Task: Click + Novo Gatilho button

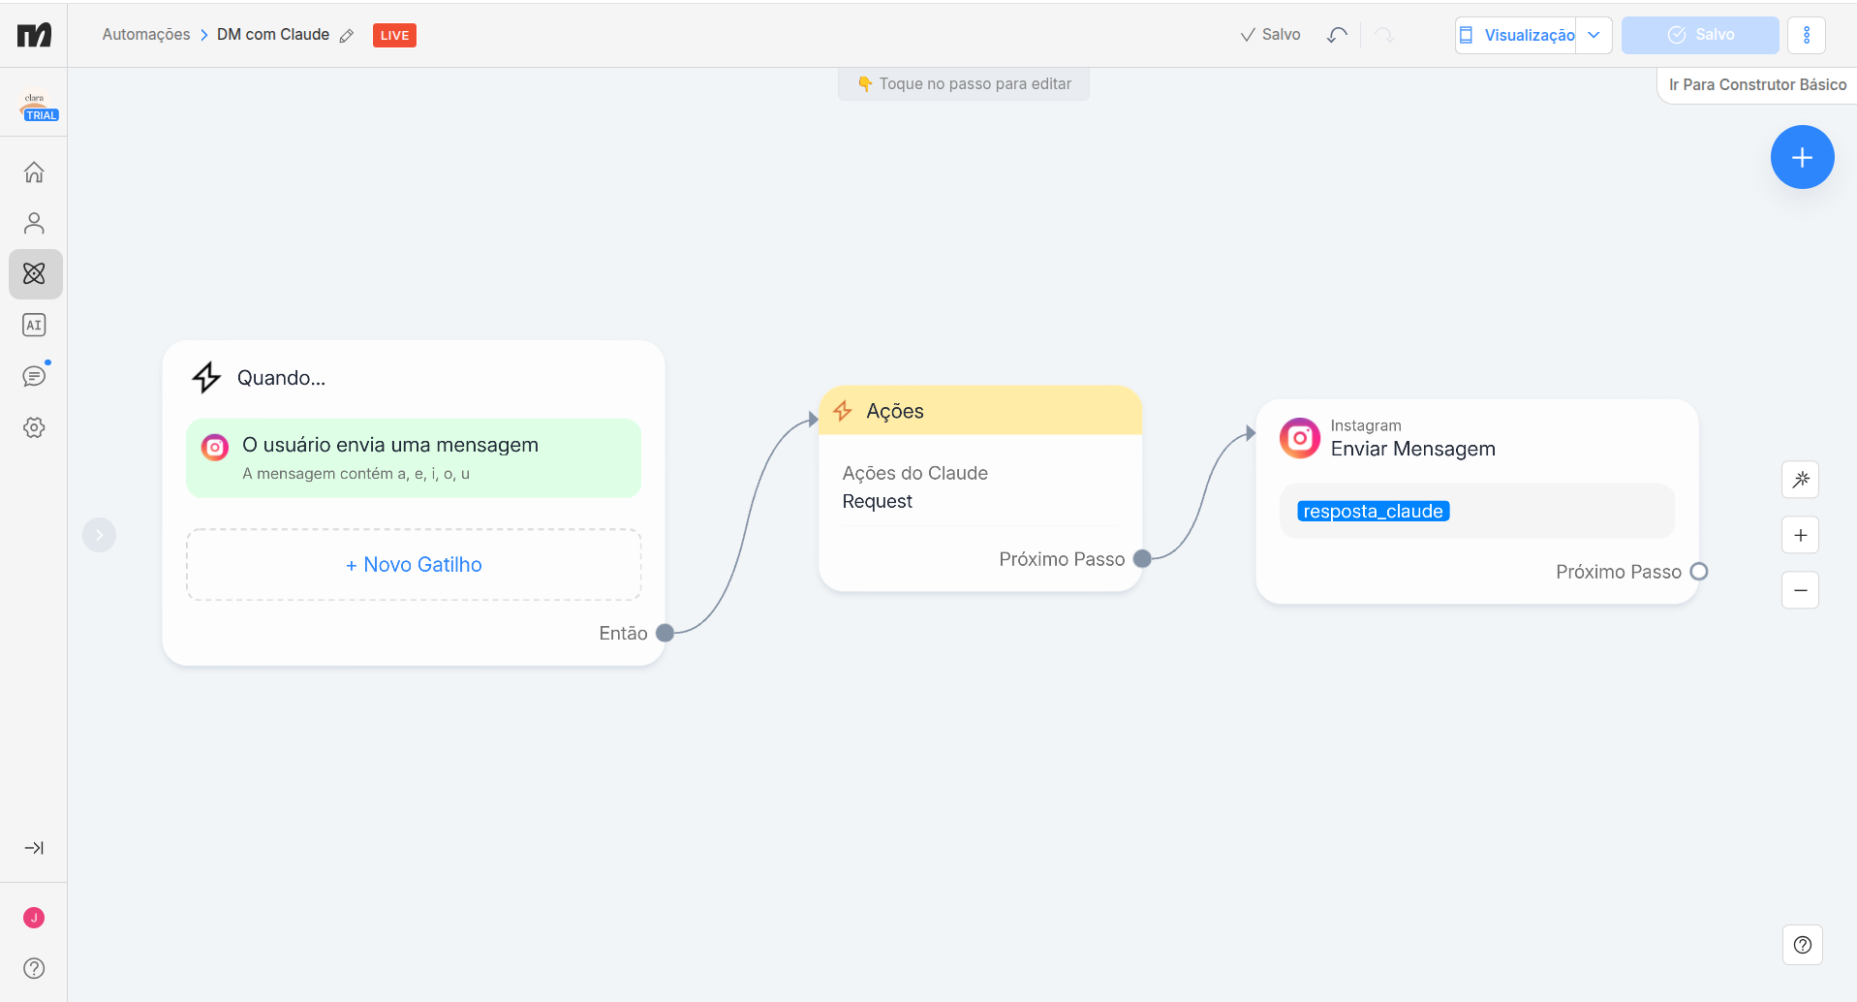Action: click(414, 565)
